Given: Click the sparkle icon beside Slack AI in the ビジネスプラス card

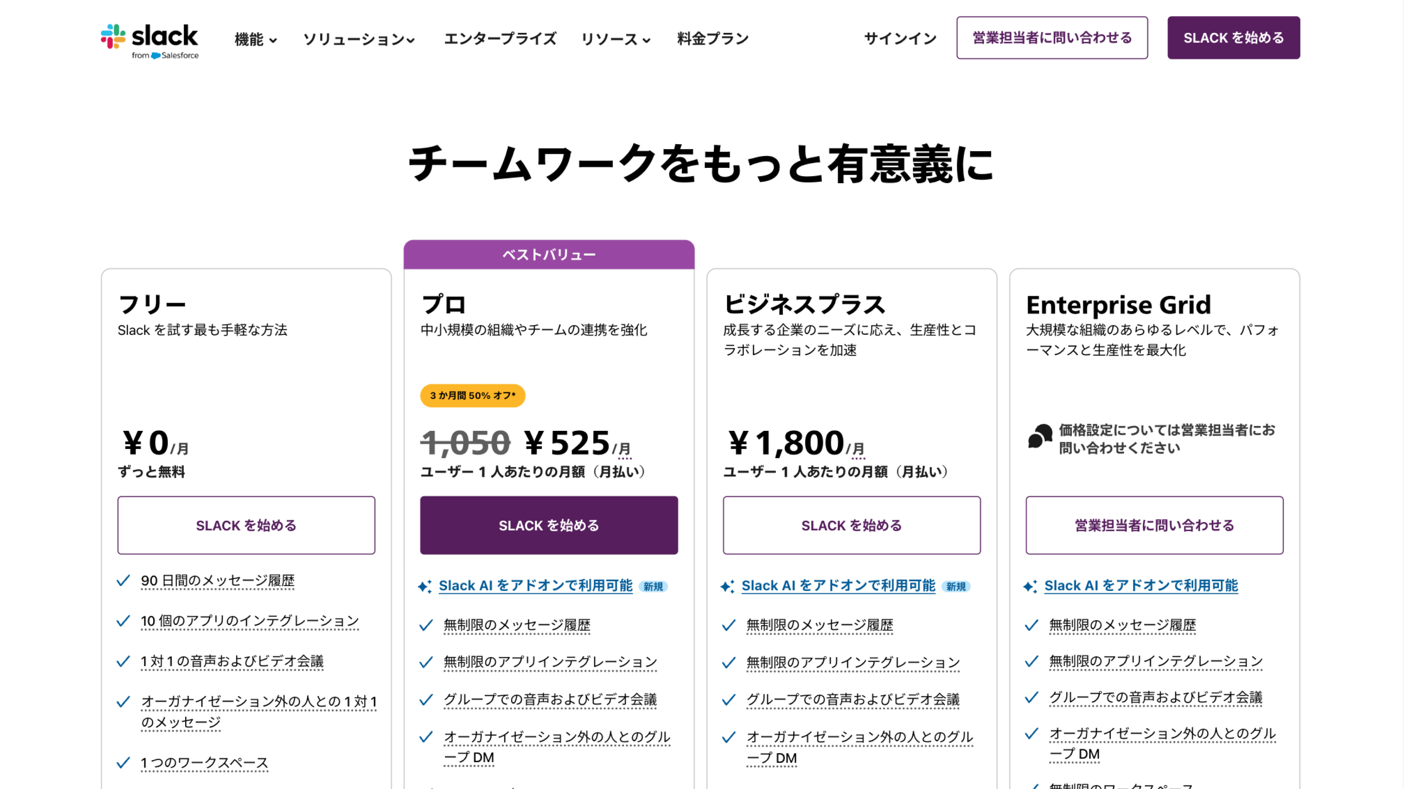Looking at the screenshot, I should (727, 586).
